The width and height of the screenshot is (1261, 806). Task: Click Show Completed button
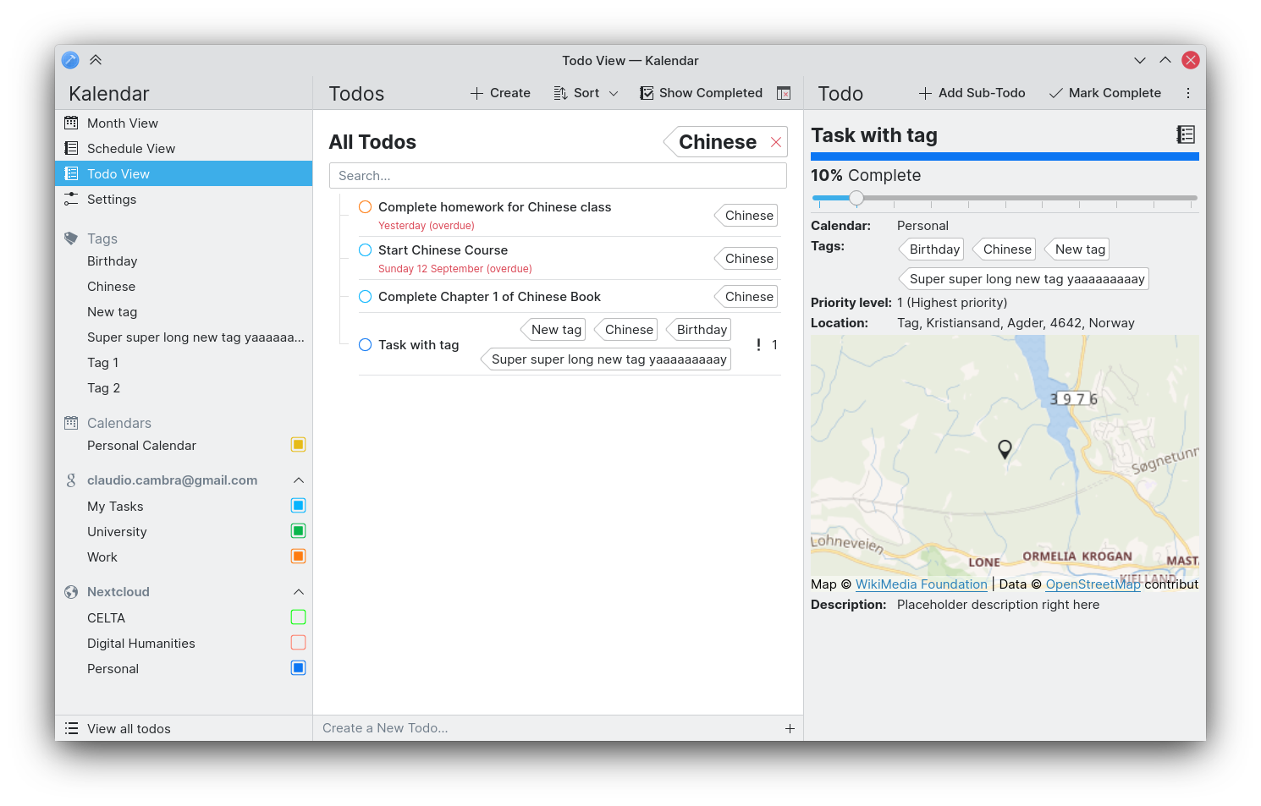tap(702, 93)
